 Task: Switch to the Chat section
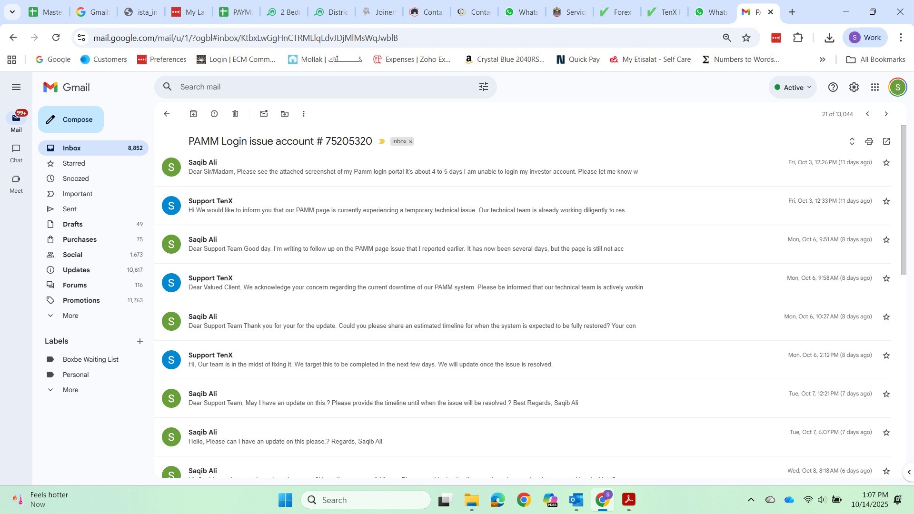pos(16,153)
